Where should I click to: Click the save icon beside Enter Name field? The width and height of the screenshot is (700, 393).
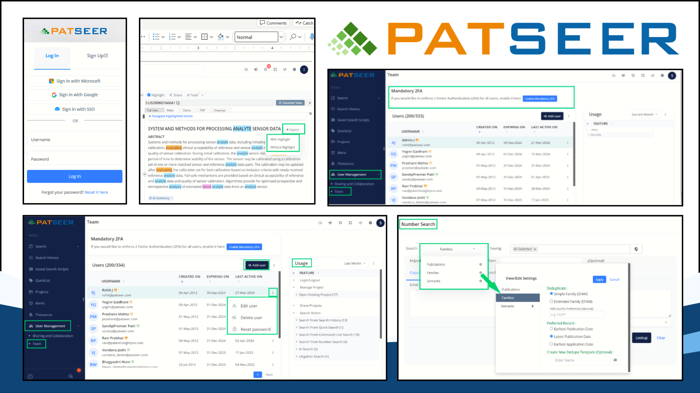(x=615, y=360)
